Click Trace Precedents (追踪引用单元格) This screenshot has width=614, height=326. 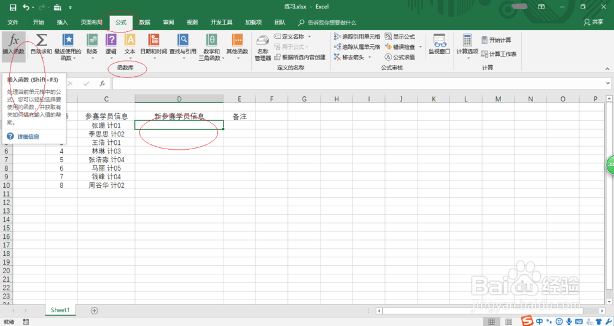[x=357, y=36]
